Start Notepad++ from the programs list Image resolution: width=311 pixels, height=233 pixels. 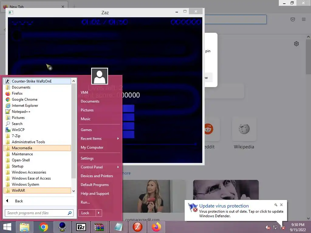[37, 112]
